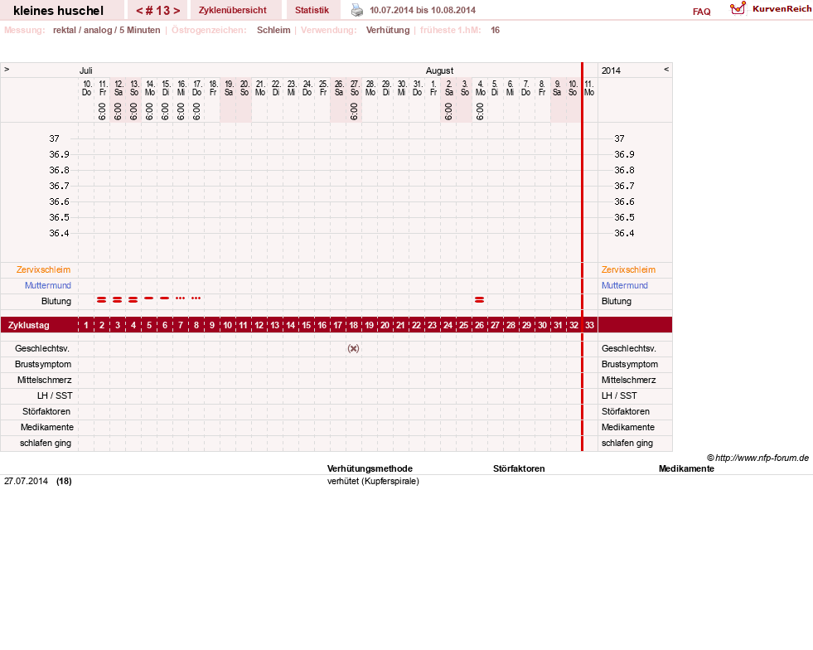Click the 6:00 time under 11. Fr
This screenshot has height=650, width=813.
tap(102, 112)
